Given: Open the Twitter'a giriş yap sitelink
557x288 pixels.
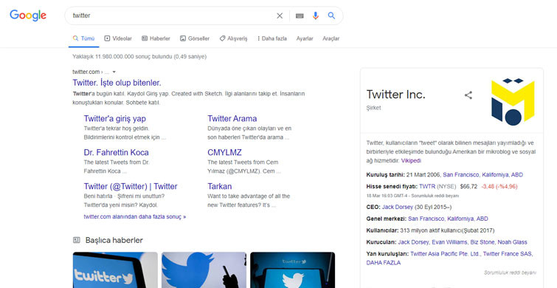Looking at the screenshot, I should click(115, 118).
